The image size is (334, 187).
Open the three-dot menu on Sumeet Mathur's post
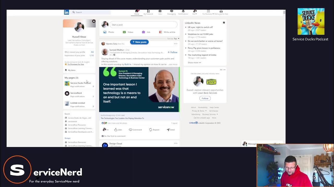(176, 44)
